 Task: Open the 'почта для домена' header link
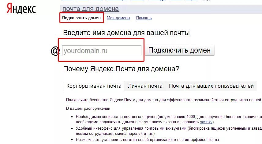point(91,9)
